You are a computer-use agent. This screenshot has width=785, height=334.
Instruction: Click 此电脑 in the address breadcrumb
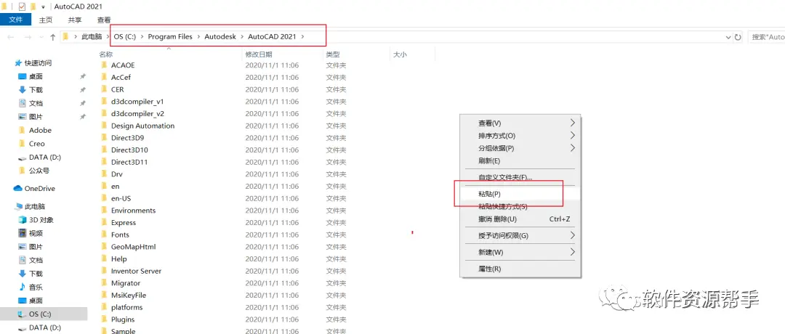(x=92, y=36)
